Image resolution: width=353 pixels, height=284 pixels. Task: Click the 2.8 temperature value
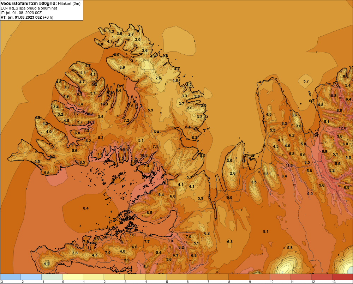point(266,174)
